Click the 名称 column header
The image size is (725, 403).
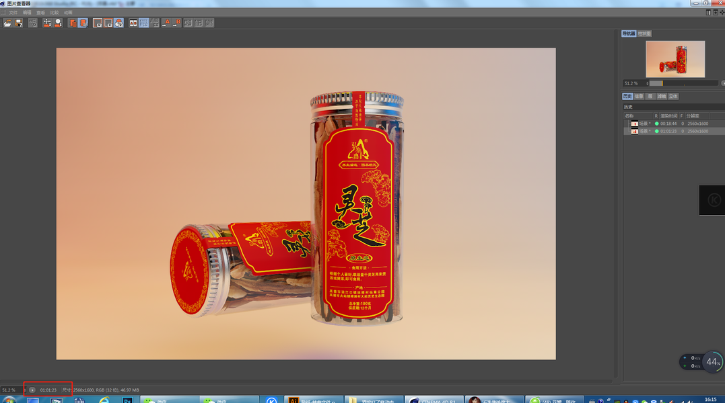(x=638, y=116)
